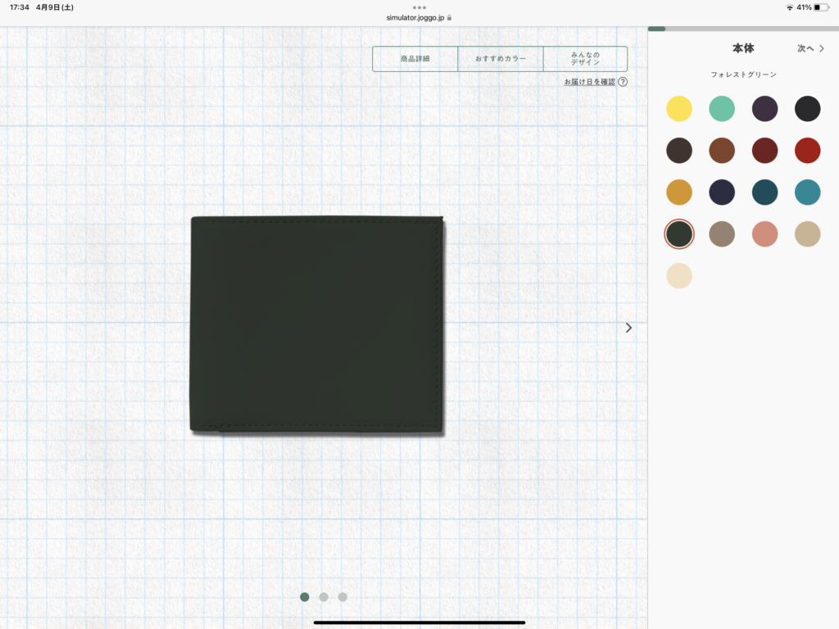Open the みんなのデザイン tab
Viewport: 839px width, 629px height.
pyautogui.click(x=585, y=59)
